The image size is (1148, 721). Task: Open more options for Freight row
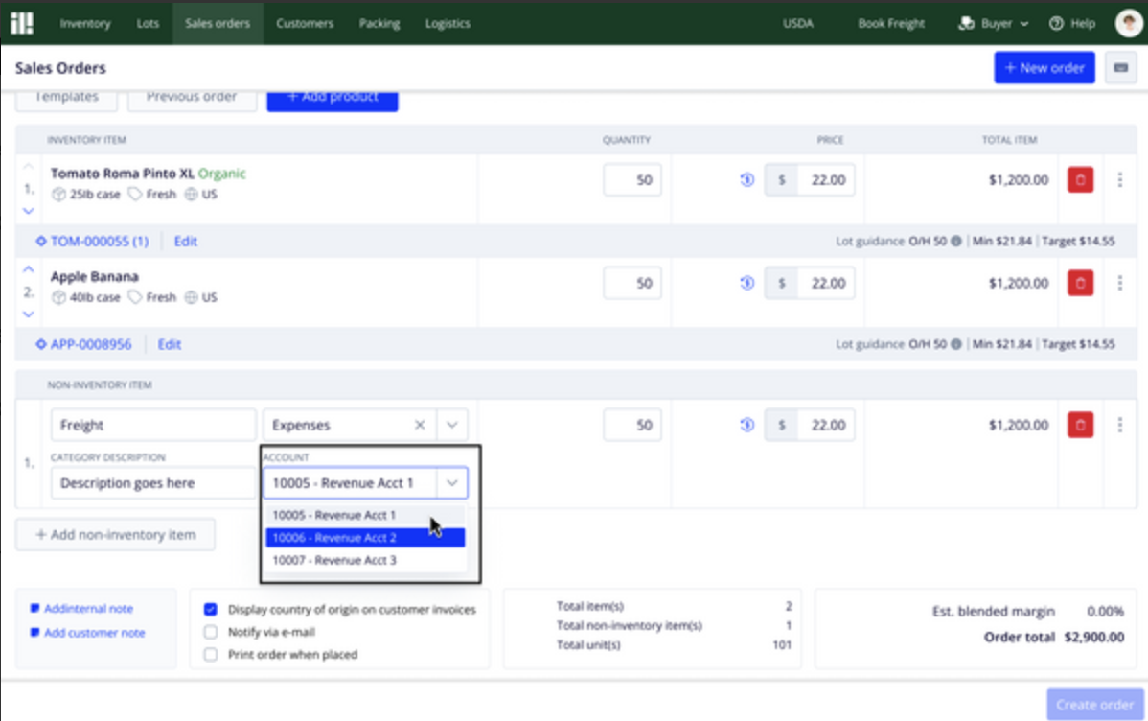pyautogui.click(x=1119, y=425)
